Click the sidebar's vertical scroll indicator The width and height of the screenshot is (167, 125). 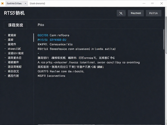[34, 38]
